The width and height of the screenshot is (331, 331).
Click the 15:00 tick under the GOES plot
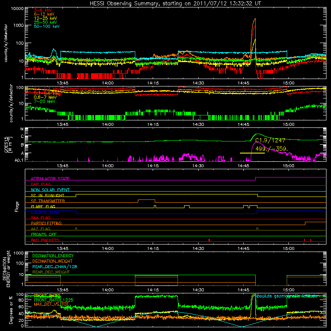point(288,166)
